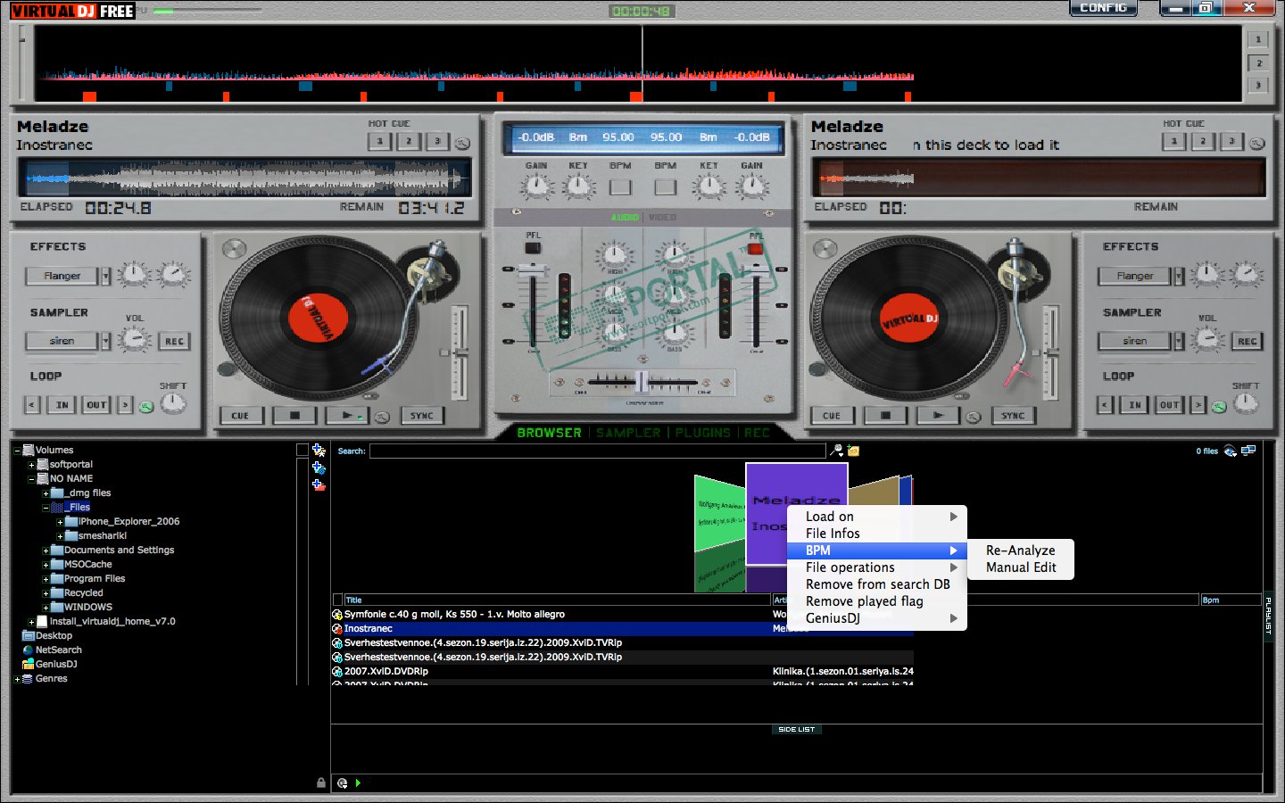Open left deck Flanger effect dropdown
The image size is (1285, 803).
point(106,277)
